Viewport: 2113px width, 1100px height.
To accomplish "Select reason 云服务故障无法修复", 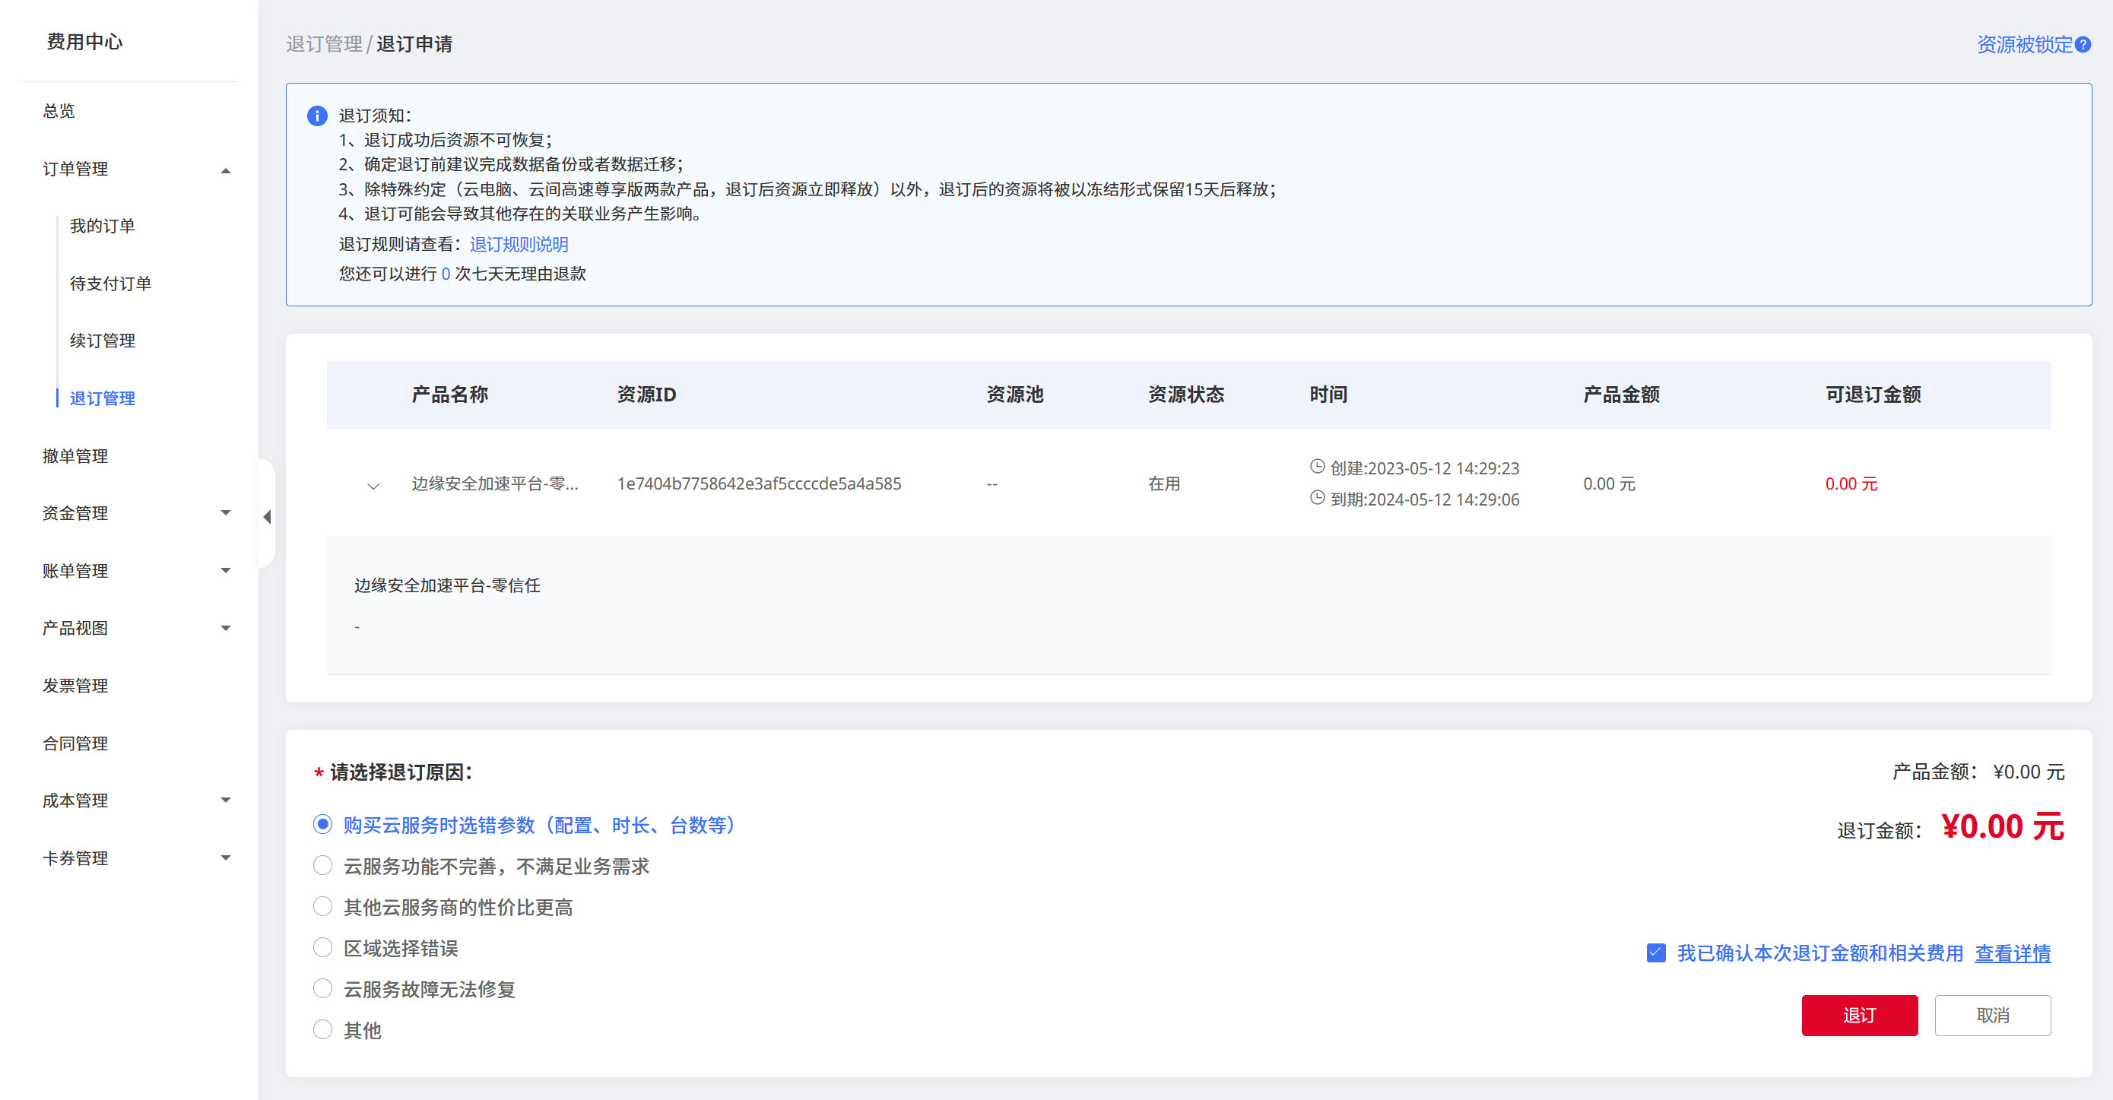I will 322,987.
